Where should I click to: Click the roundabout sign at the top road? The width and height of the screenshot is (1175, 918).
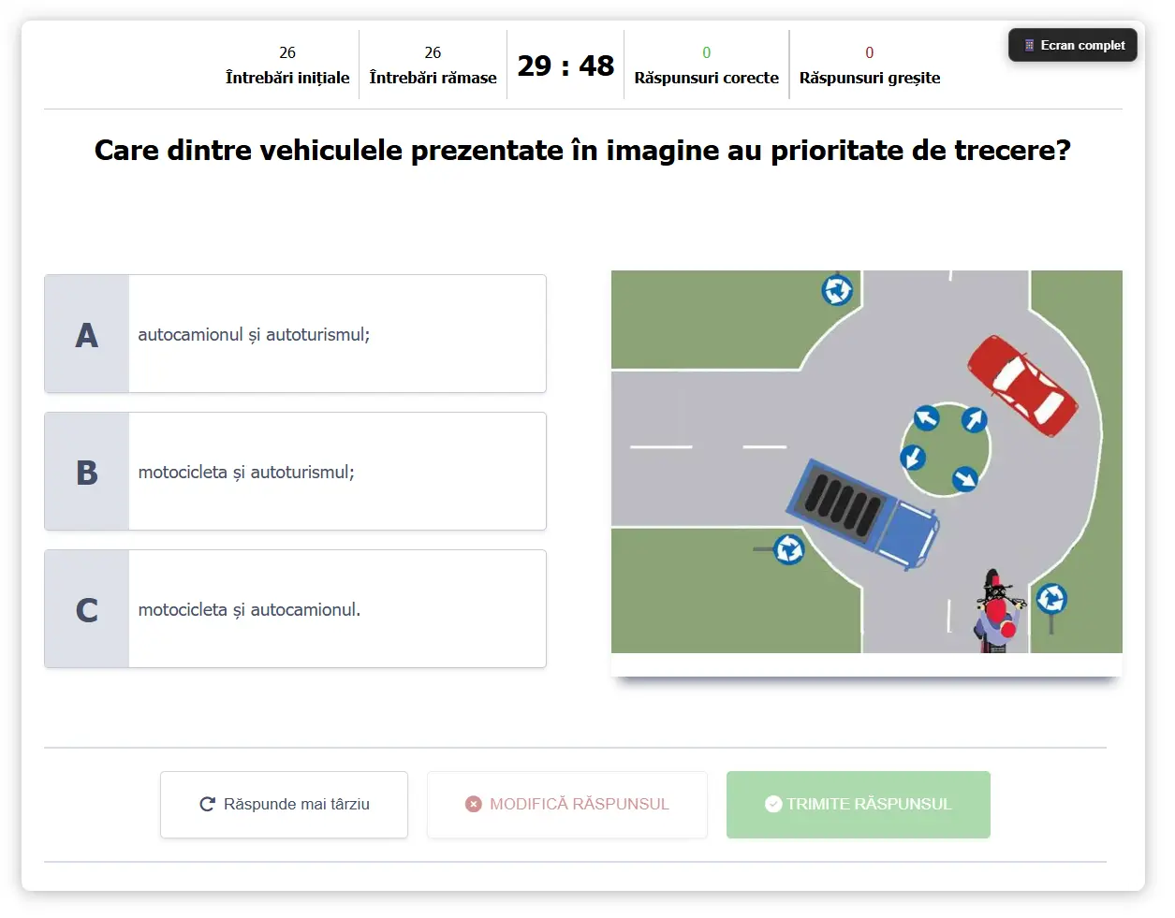[x=837, y=290]
